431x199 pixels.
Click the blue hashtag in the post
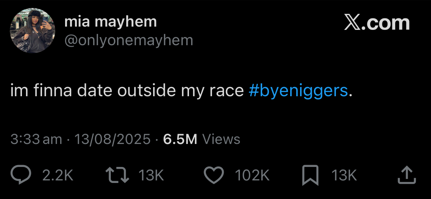(x=298, y=90)
